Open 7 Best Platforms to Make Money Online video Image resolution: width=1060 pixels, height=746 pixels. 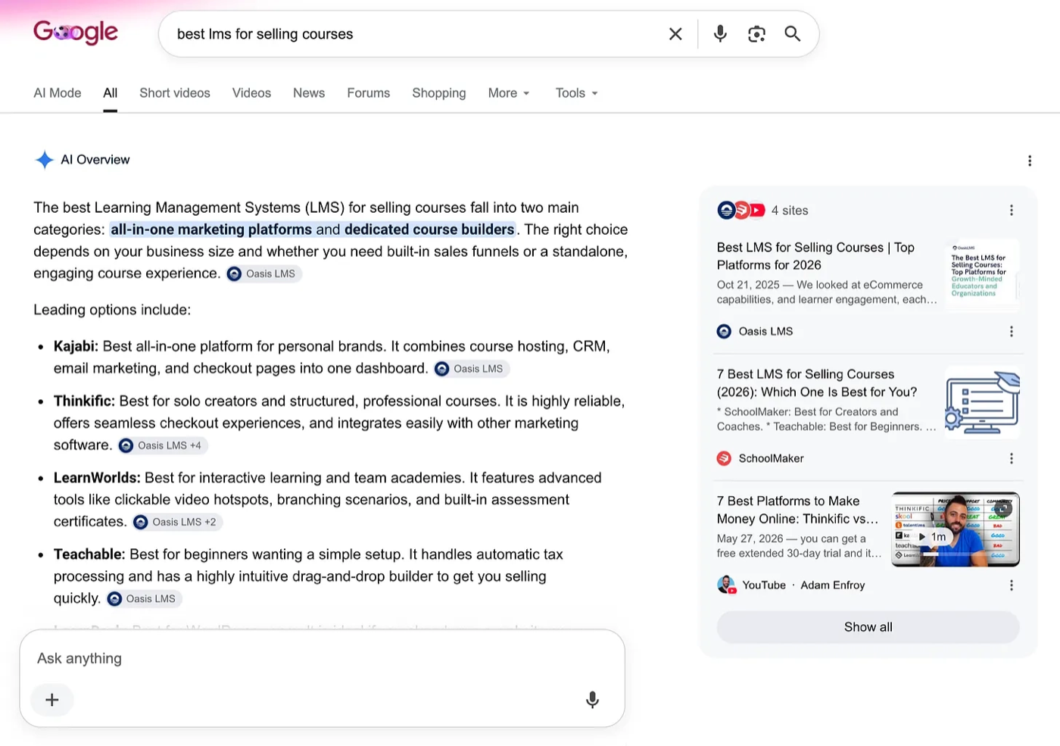(x=797, y=510)
